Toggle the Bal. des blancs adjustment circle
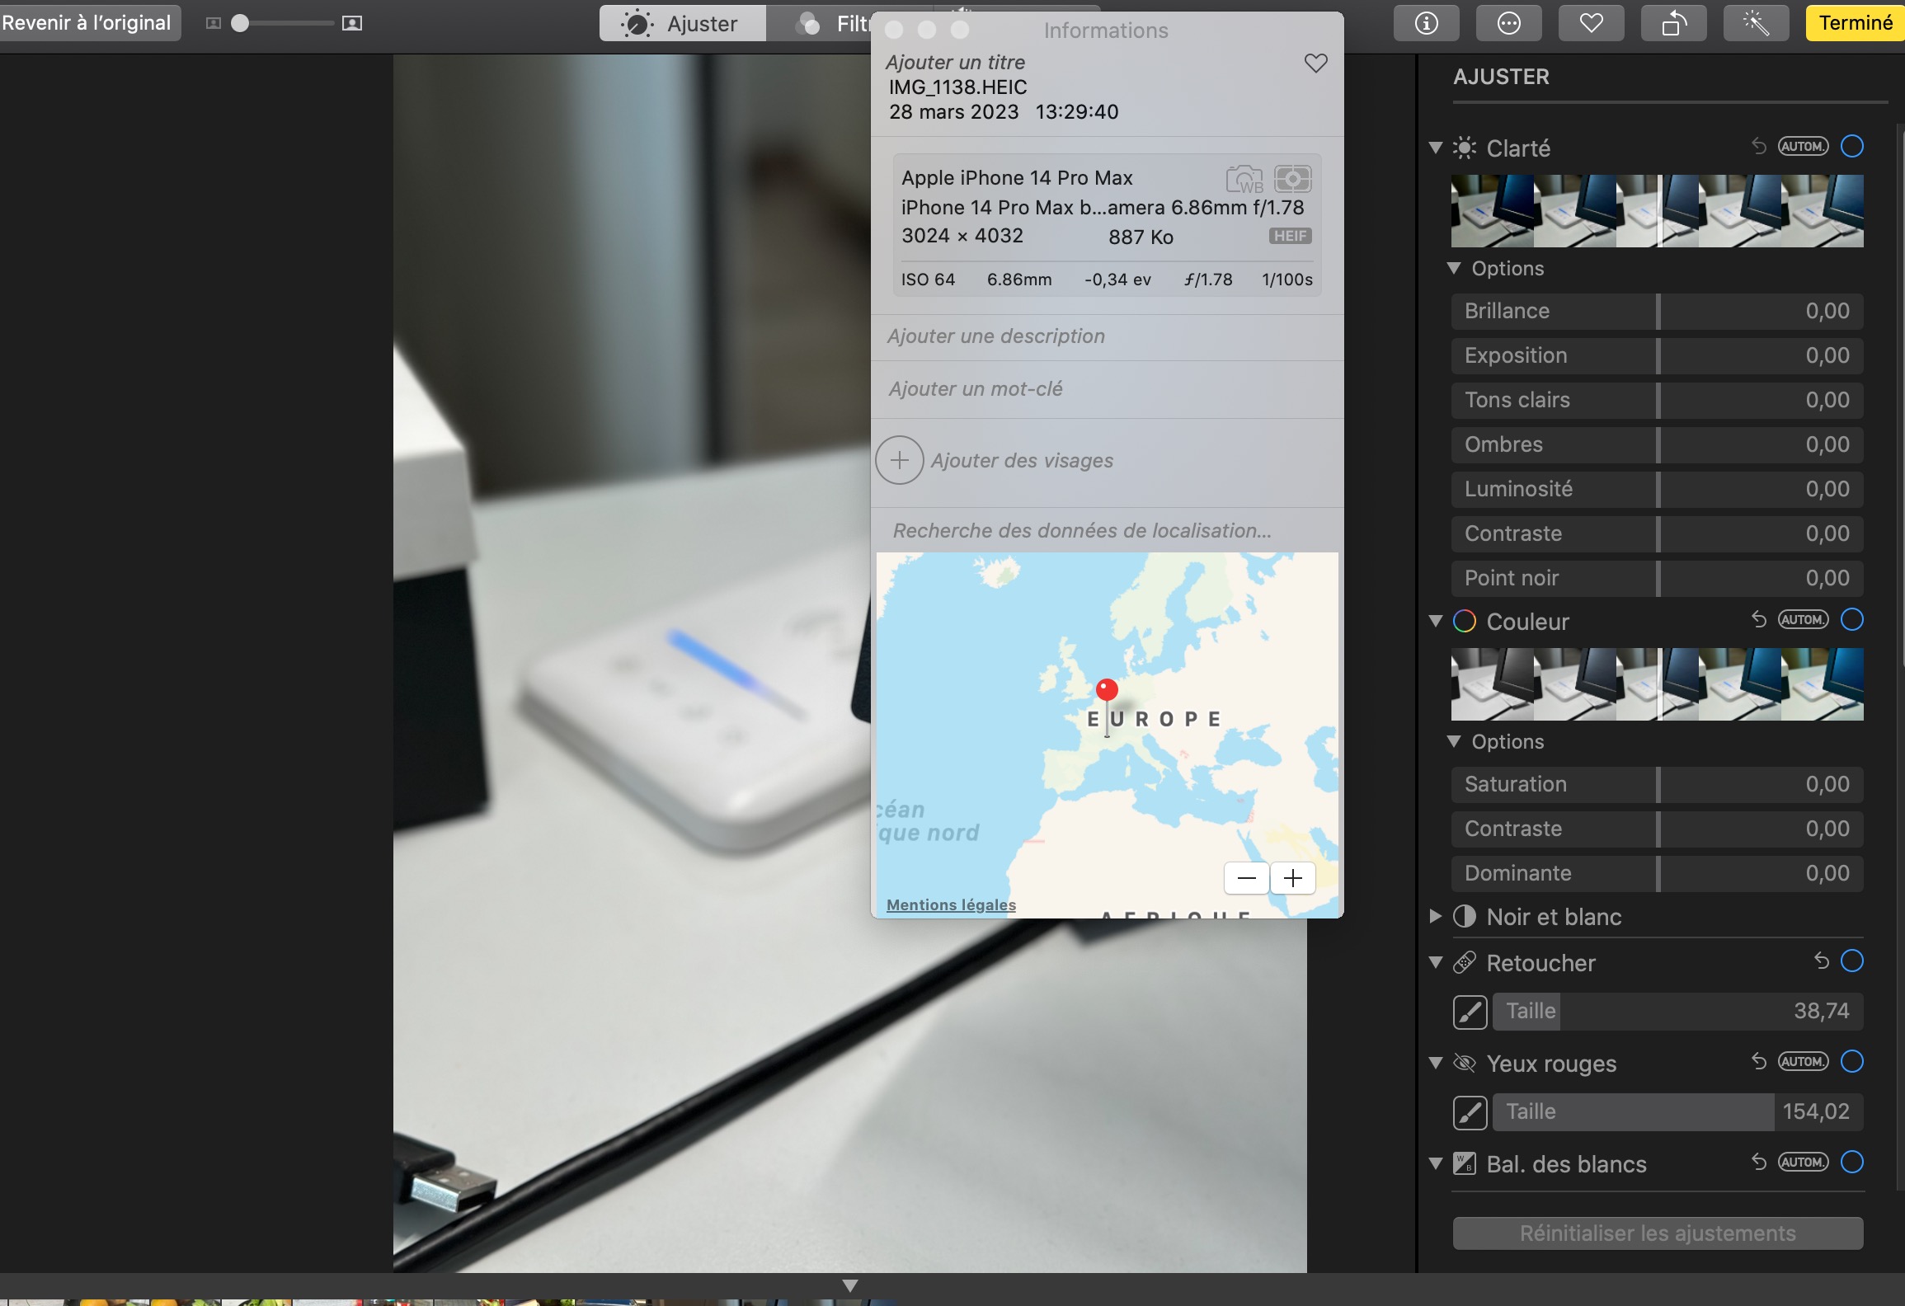 coord(1851,1163)
